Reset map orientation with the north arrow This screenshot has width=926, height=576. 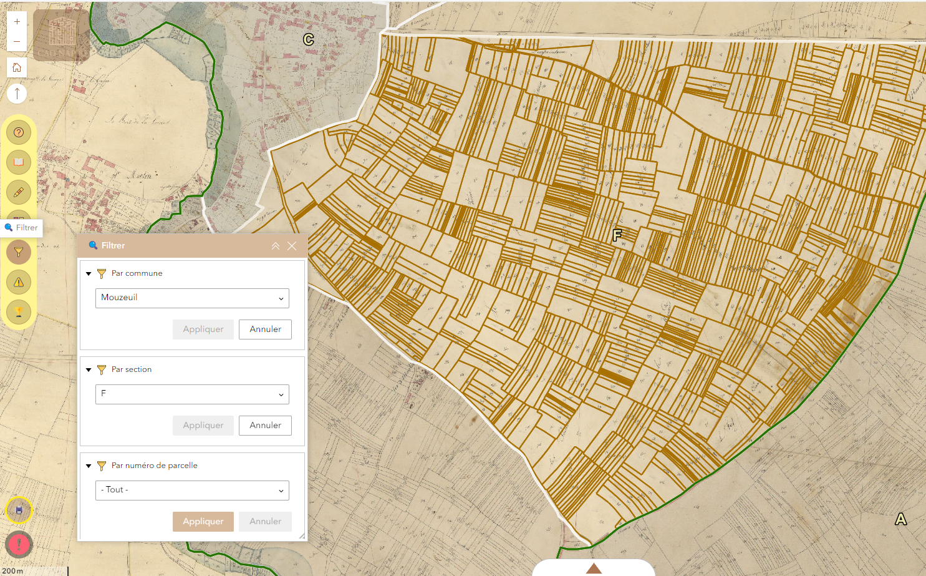(17, 94)
